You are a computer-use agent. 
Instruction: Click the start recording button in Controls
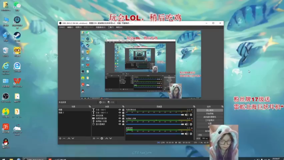tap(209, 113)
